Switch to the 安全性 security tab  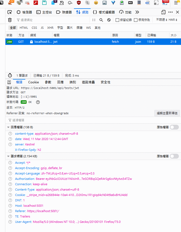point(105,82)
